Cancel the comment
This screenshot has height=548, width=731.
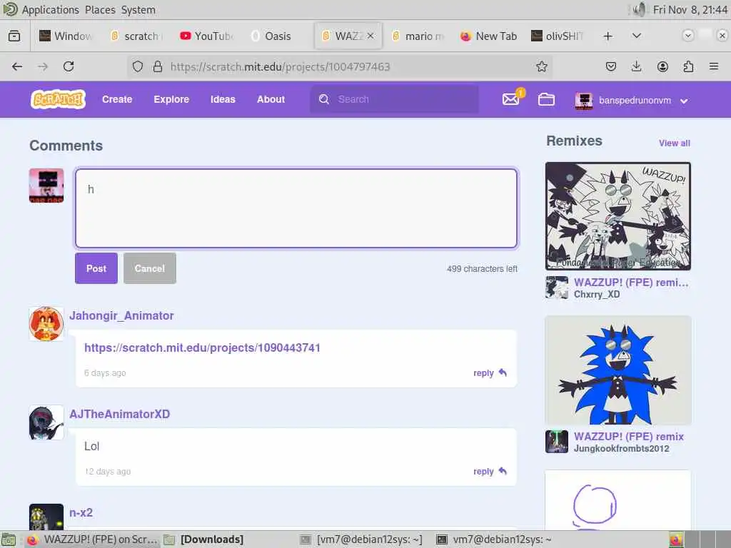click(x=150, y=268)
